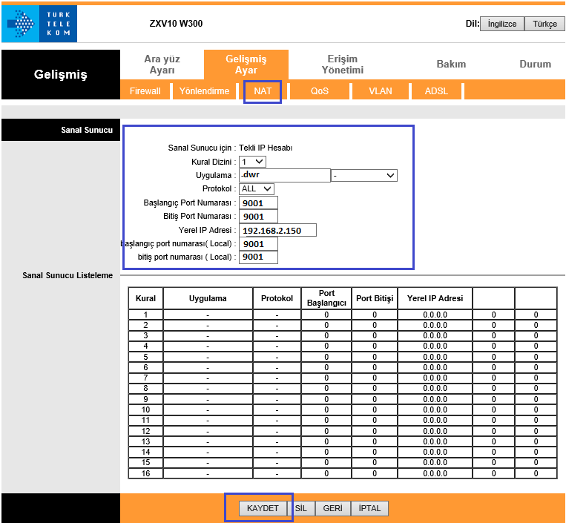Viewport: 566px width, 523px height.
Task: Click rule number 10 in the list
Action: [x=145, y=409]
